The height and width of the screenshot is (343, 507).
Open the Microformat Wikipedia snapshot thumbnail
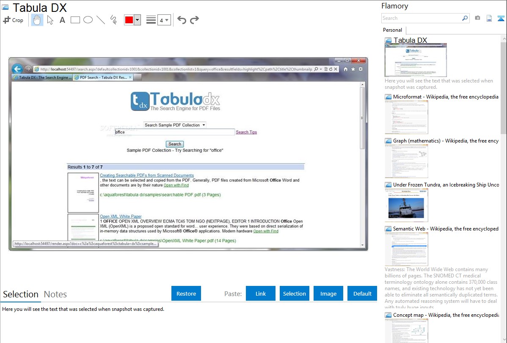coord(406,117)
